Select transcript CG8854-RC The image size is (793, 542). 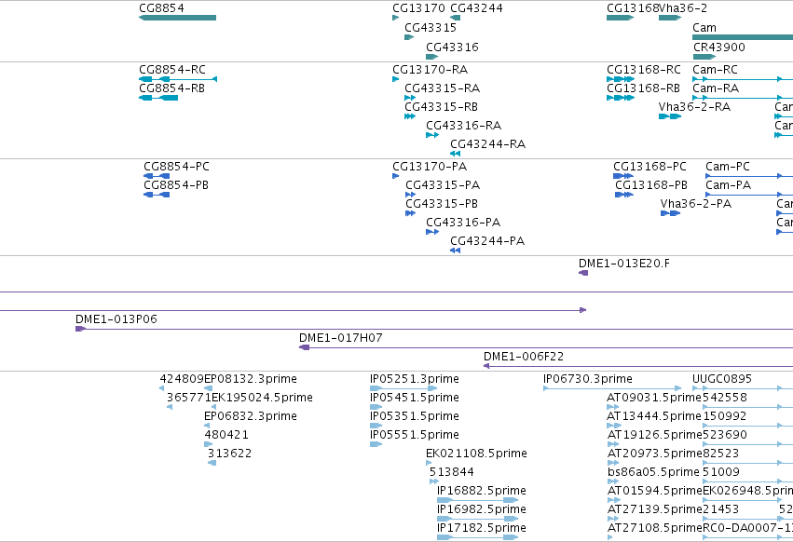tap(178, 79)
